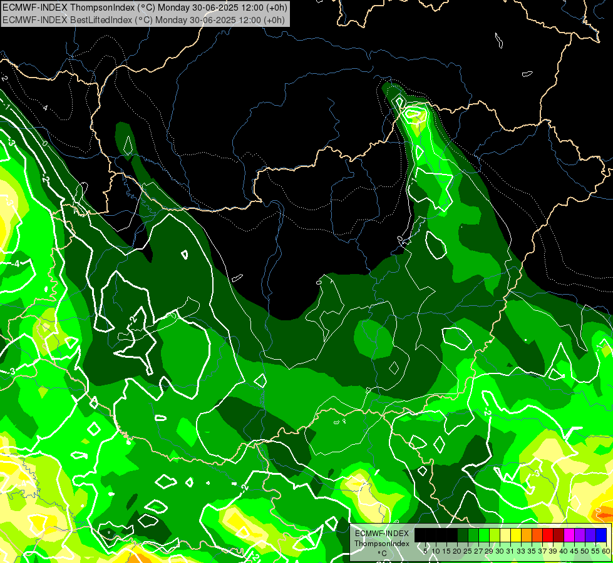Image resolution: width=613 pixels, height=563 pixels.
Task: Click the dark green 20–25 legend swatch
Action: (x=463, y=535)
